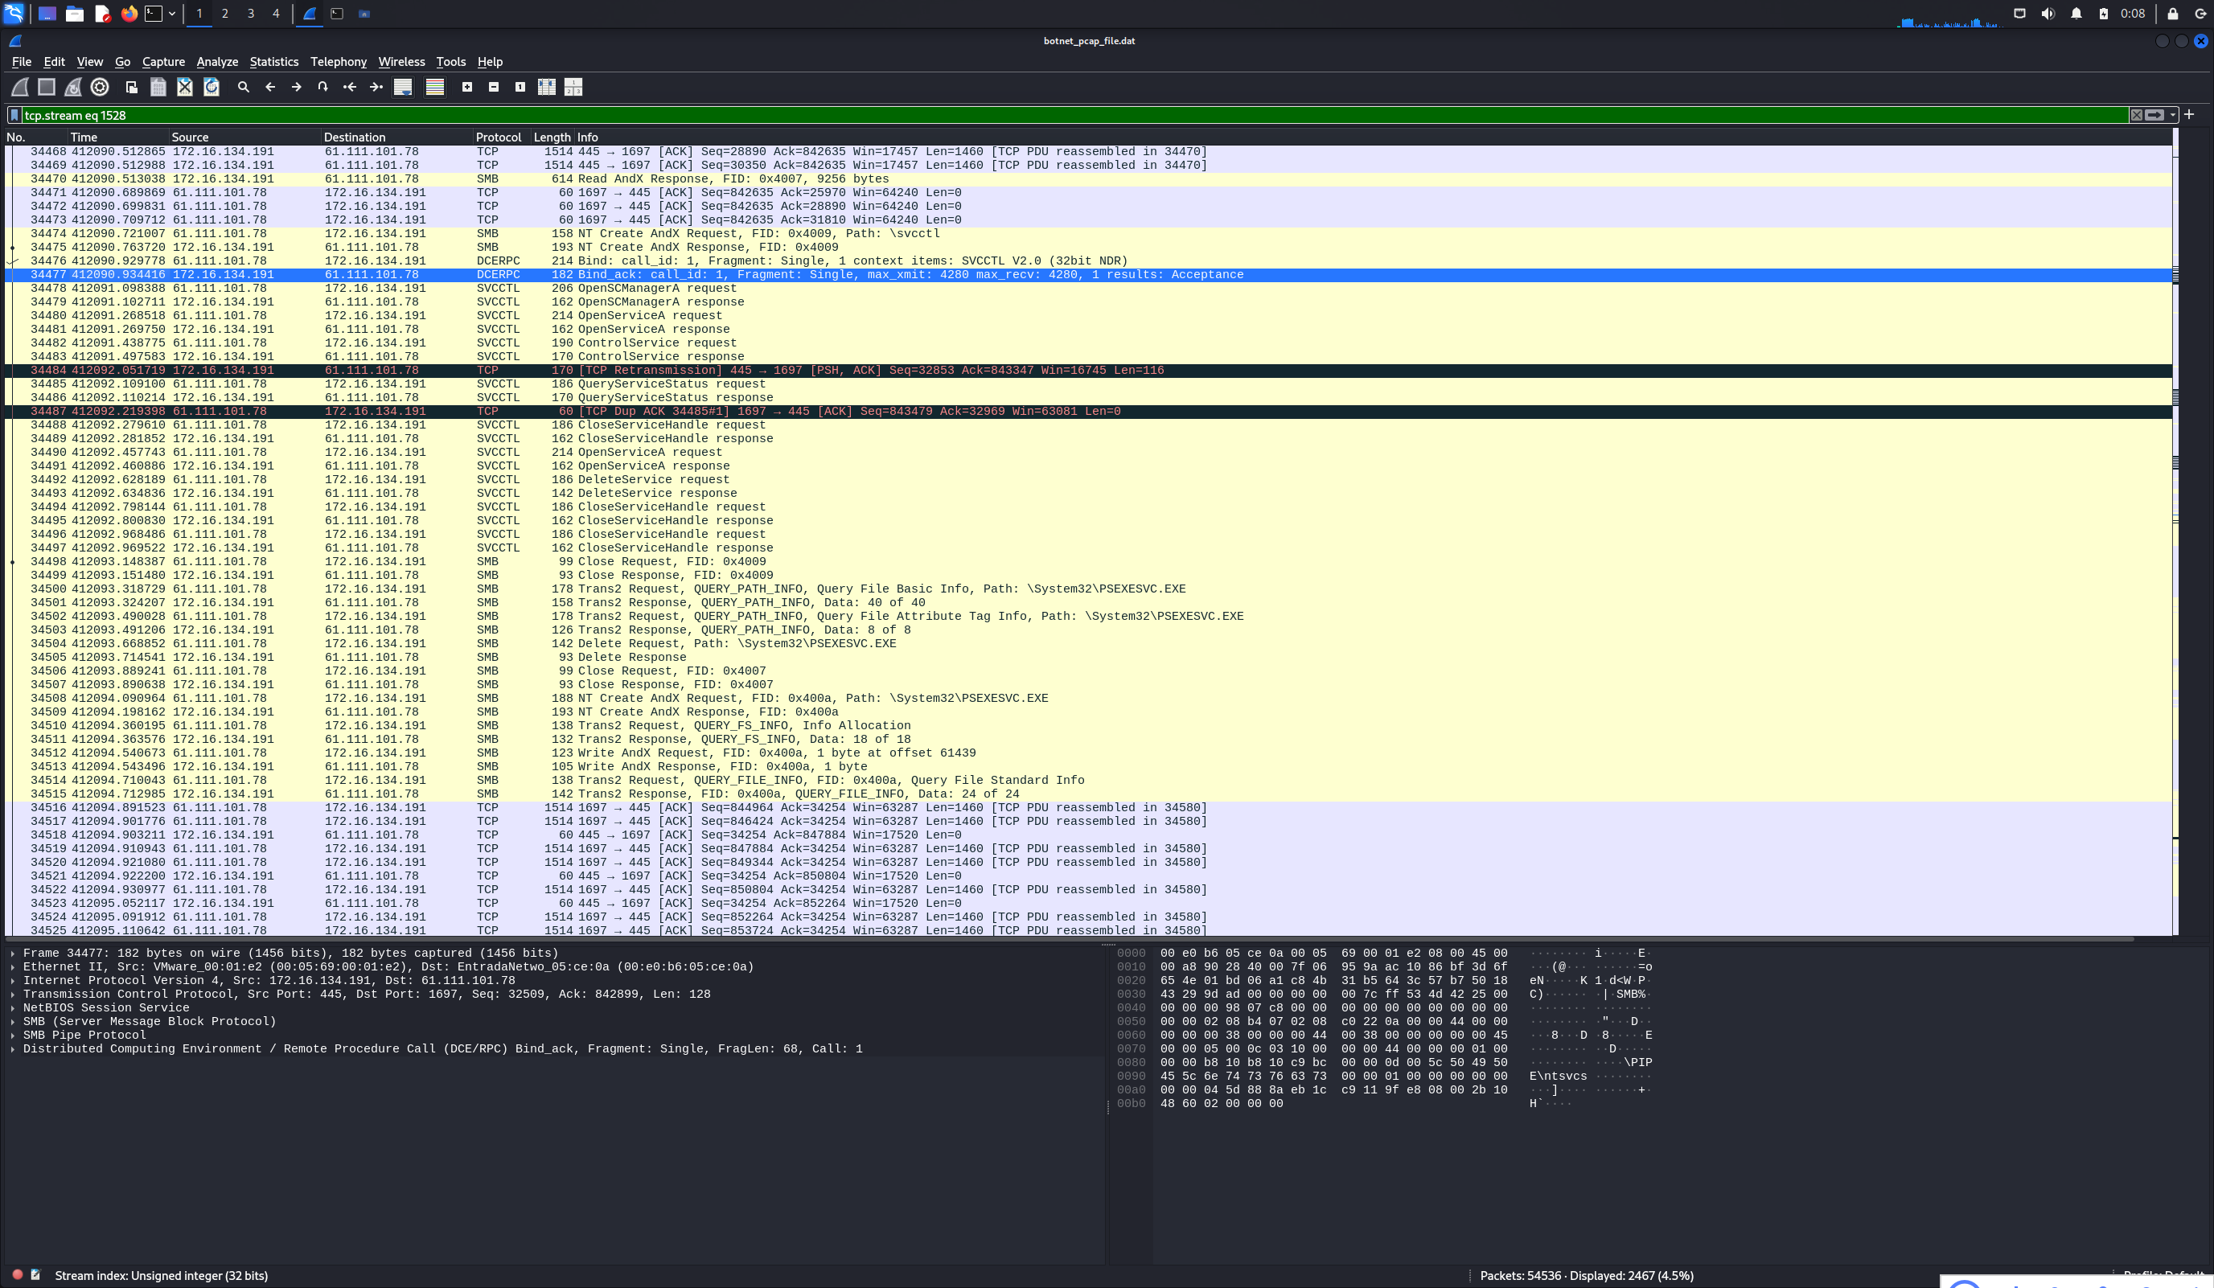2214x1288 pixels.
Task: Expand the Ethernet II tree node
Action: pos(12,966)
